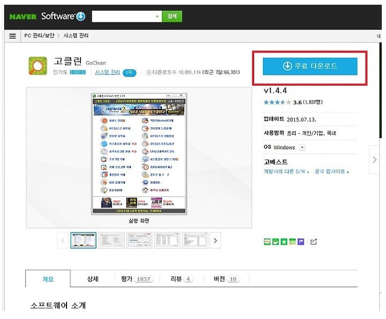Bookmark with the green star share icon

pyautogui.click(x=284, y=241)
